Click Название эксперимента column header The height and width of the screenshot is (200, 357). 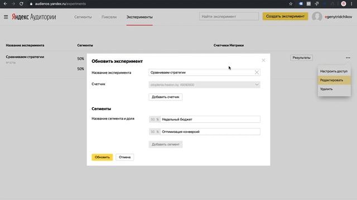25,46
